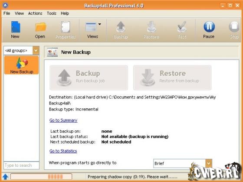Click the blue up arrow status bar icon
This screenshot has width=243, height=182.
[5, 177]
